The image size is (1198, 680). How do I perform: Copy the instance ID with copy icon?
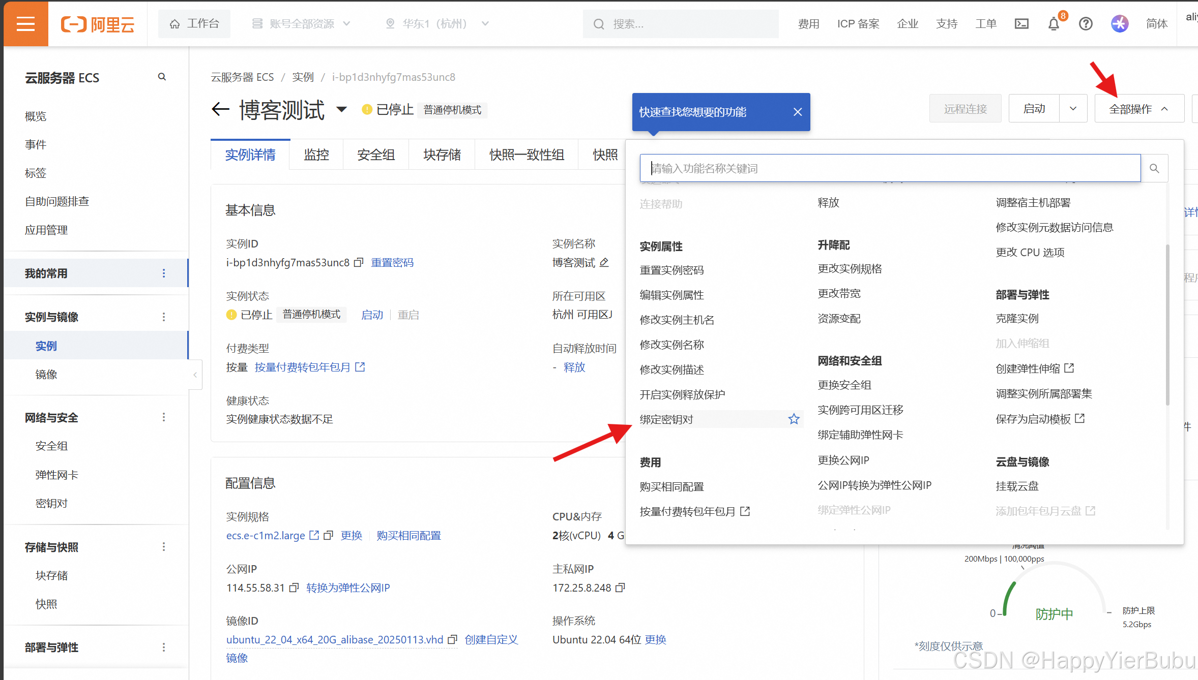[359, 262]
